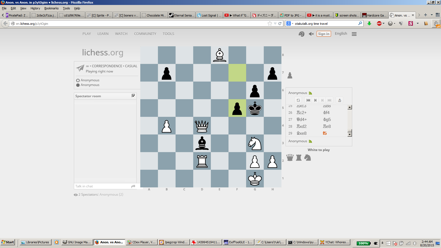Expand the list all tabs dropdown arrow

432,15
